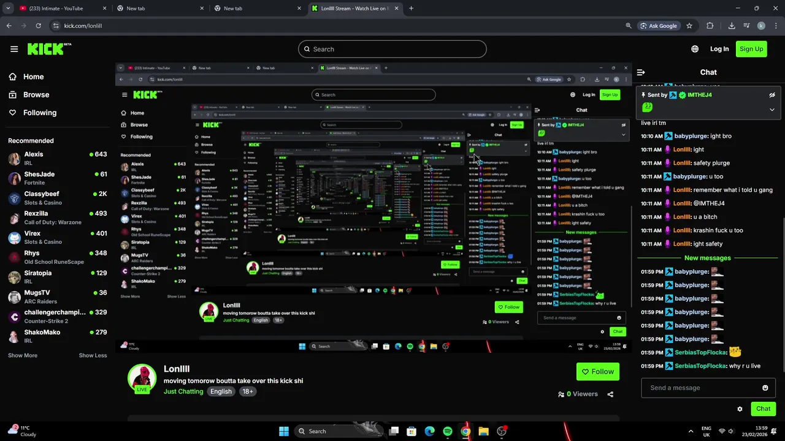Click babyplurge username in ight bro message
785x441 pixels.
coord(691,136)
